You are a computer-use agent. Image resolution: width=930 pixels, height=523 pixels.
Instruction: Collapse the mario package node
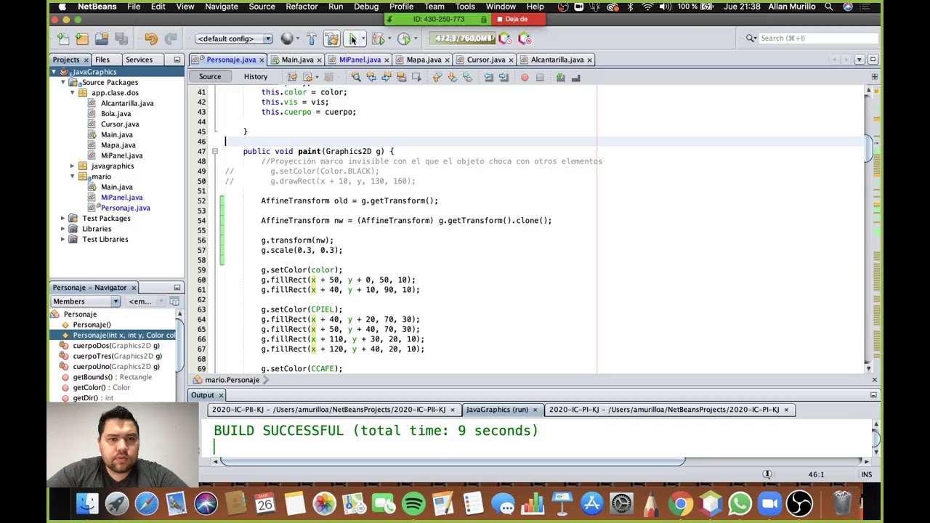click(73, 177)
